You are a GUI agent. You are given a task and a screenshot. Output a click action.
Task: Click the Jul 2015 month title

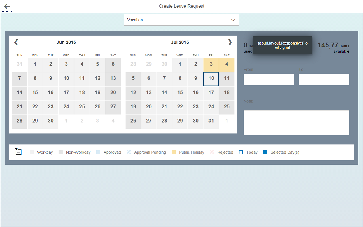click(x=180, y=42)
